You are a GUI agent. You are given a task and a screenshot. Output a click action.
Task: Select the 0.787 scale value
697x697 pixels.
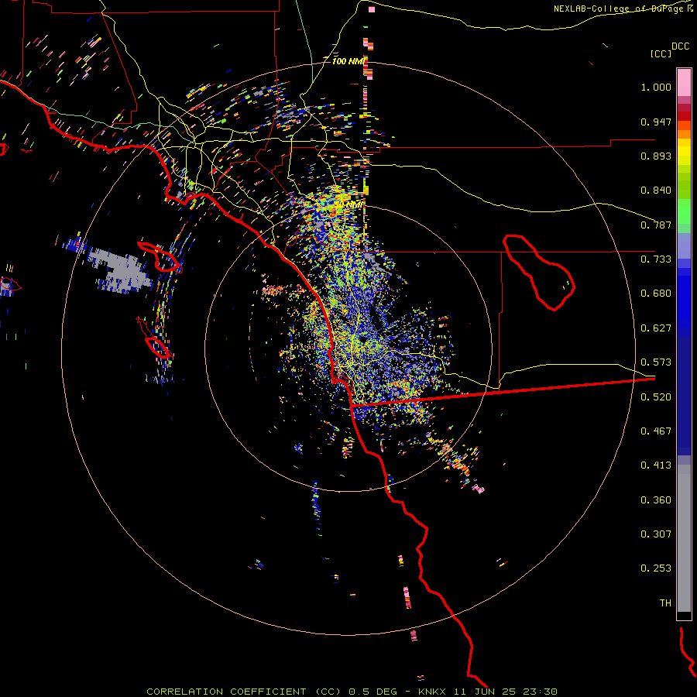[656, 225]
